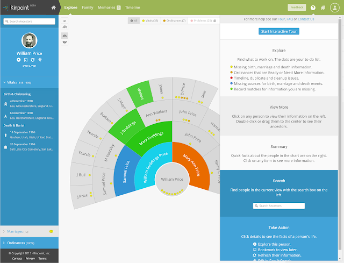Screen dimensions: 344x263
Task: Open the Timeline tab
Action: (132, 8)
